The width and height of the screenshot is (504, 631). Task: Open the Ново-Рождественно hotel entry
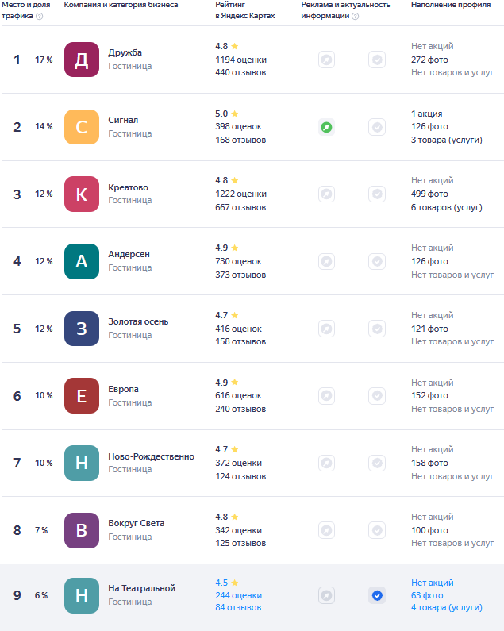click(151, 456)
